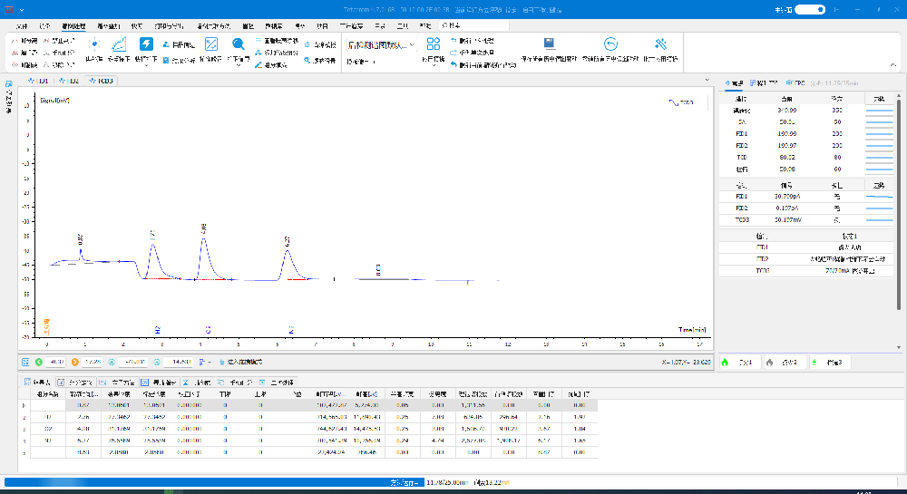Viewport: 907px width, 494px height.
Task: Click the blue run progress bar at the bottom
Action: [x=214, y=482]
